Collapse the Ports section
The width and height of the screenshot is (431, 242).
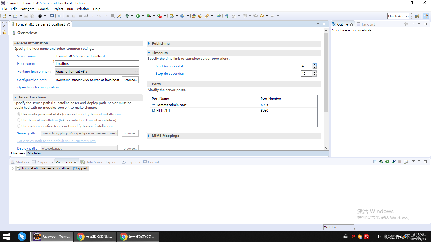tap(149, 84)
